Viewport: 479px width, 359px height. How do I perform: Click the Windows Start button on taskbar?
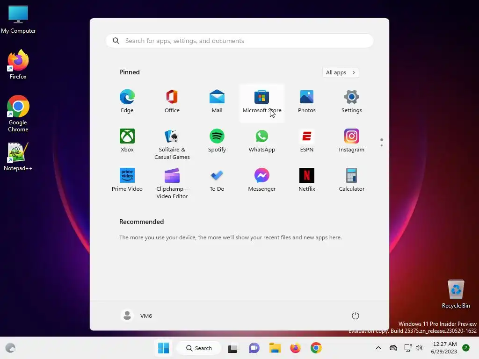coord(163,348)
